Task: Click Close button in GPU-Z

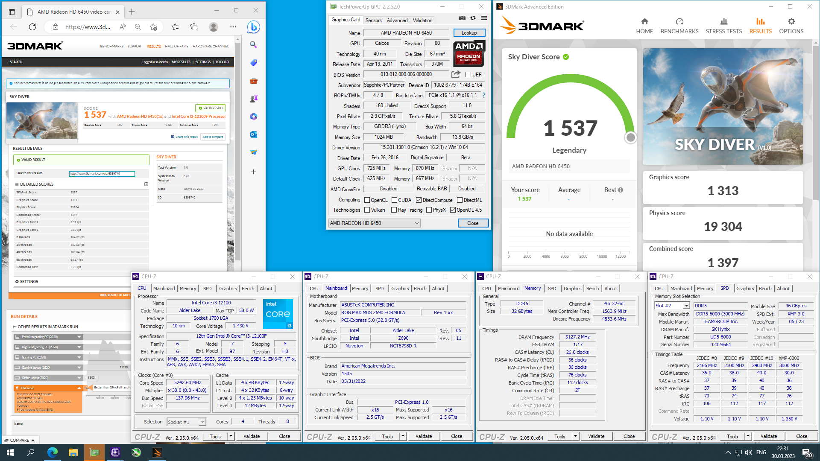Action: coord(473,223)
